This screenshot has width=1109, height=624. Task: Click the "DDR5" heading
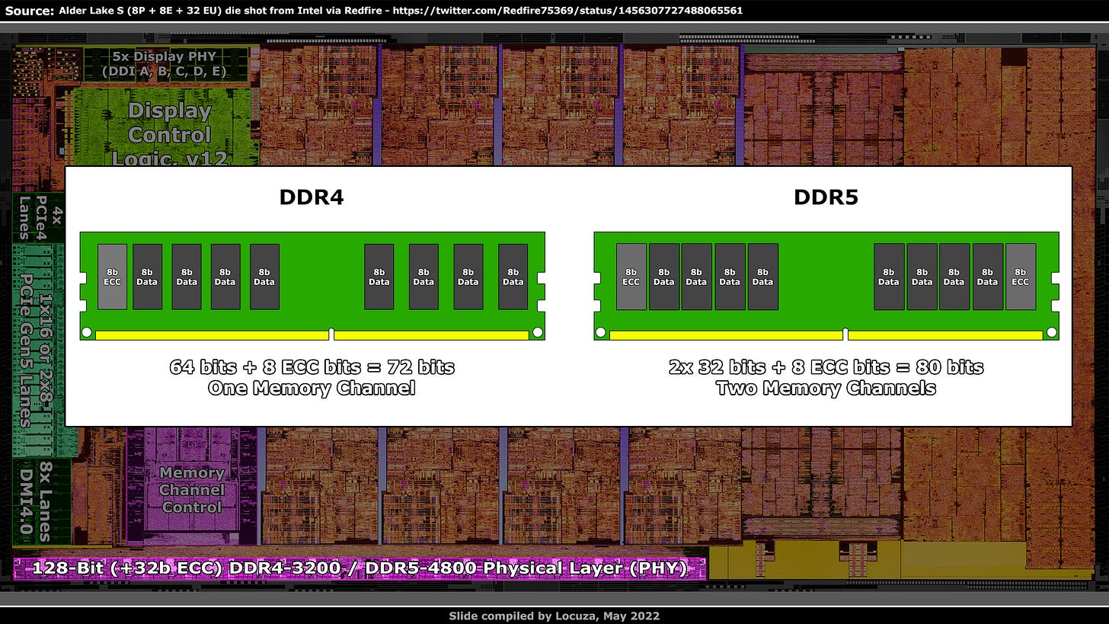[826, 197]
